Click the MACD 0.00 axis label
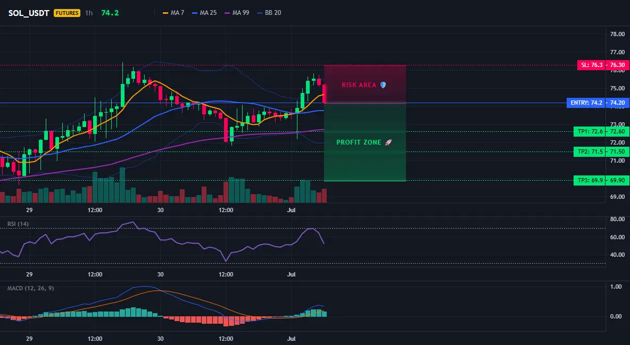This screenshot has height=345, width=630. pyautogui.click(x=616, y=316)
